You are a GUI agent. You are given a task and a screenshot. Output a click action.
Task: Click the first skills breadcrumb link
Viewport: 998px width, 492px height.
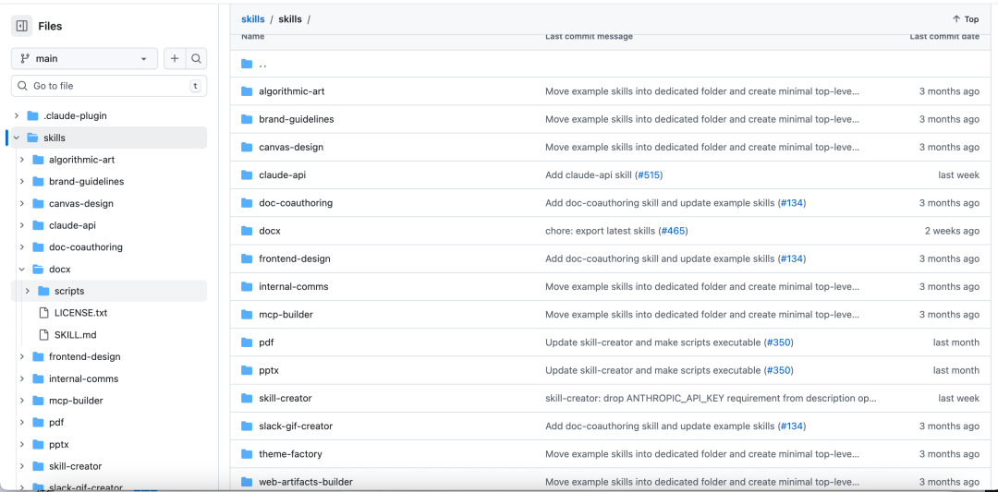tap(252, 19)
